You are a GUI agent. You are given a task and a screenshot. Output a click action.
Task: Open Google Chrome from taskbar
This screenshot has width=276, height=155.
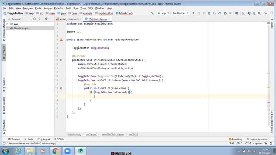tap(55, 151)
